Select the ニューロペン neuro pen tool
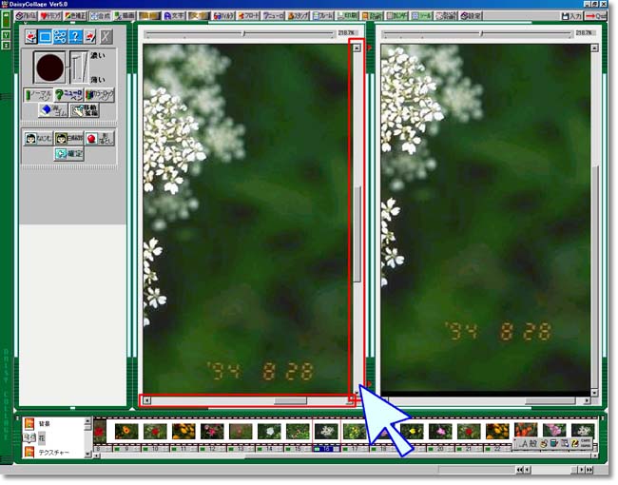618x485 pixels. pyautogui.click(x=68, y=94)
